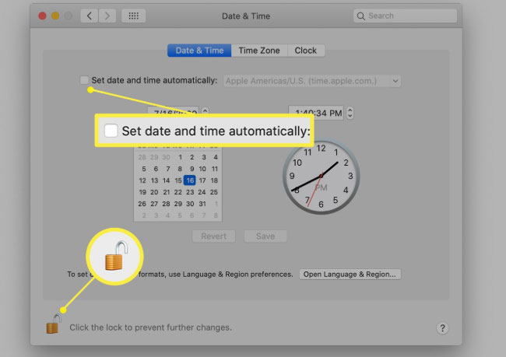
Task: Click the analog clock face
Action: 321,177
